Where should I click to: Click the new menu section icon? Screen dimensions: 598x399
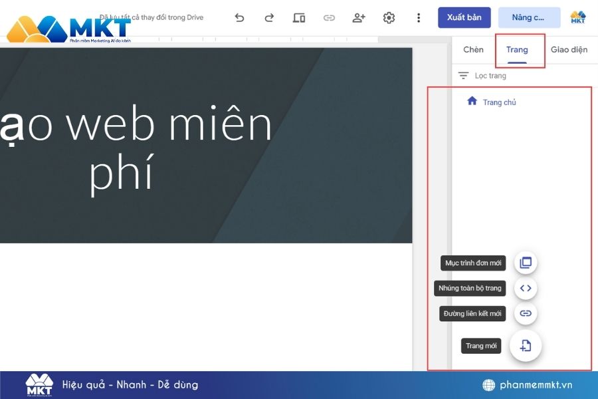pyautogui.click(x=526, y=263)
